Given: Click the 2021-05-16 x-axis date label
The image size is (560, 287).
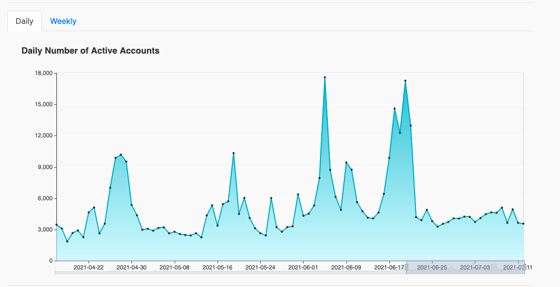Looking at the screenshot, I should (217, 268).
